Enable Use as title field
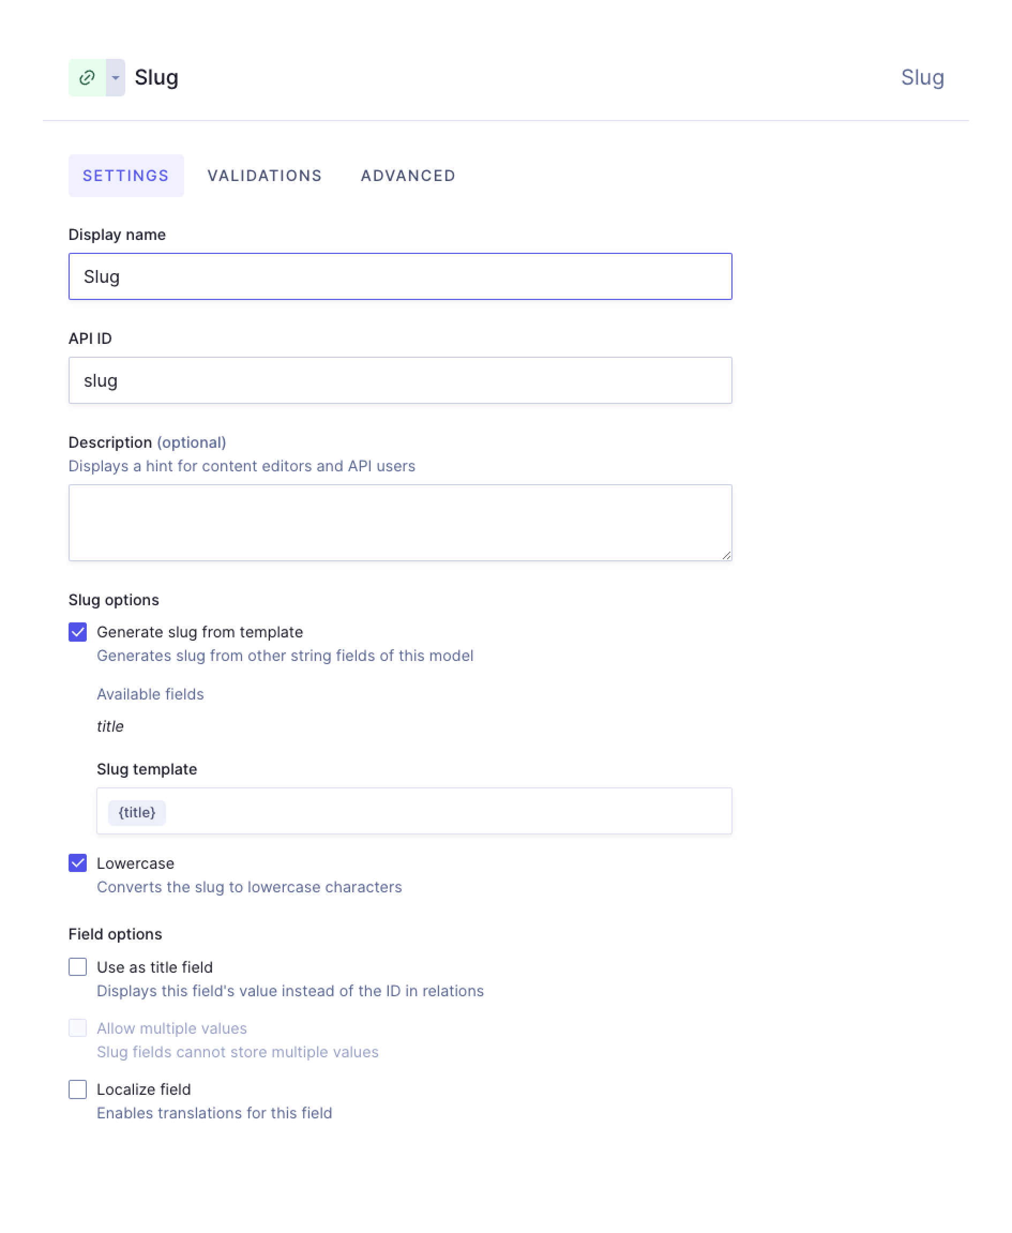The height and width of the screenshot is (1233, 1012). click(78, 967)
